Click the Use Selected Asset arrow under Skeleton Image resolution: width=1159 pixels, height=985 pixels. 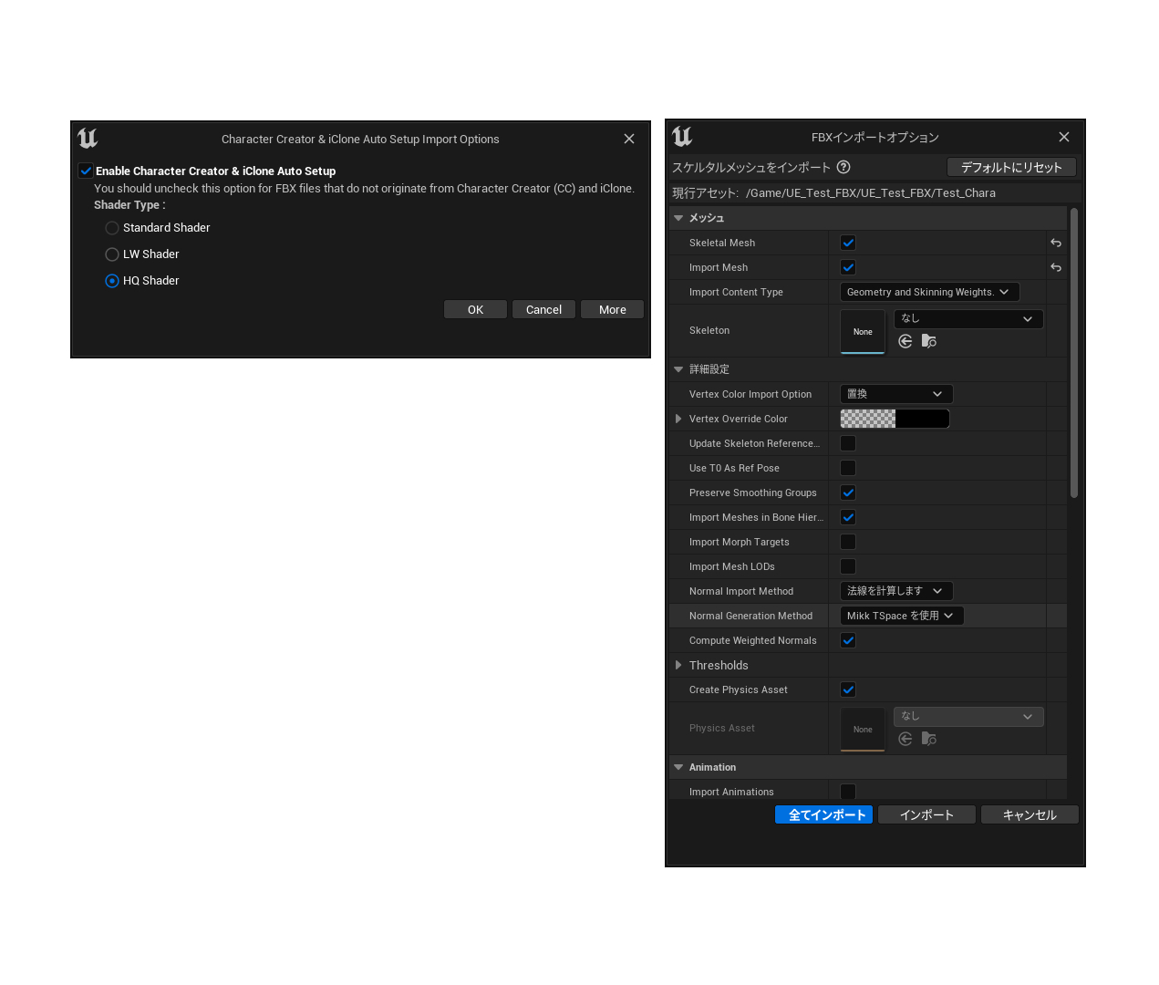tap(905, 341)
